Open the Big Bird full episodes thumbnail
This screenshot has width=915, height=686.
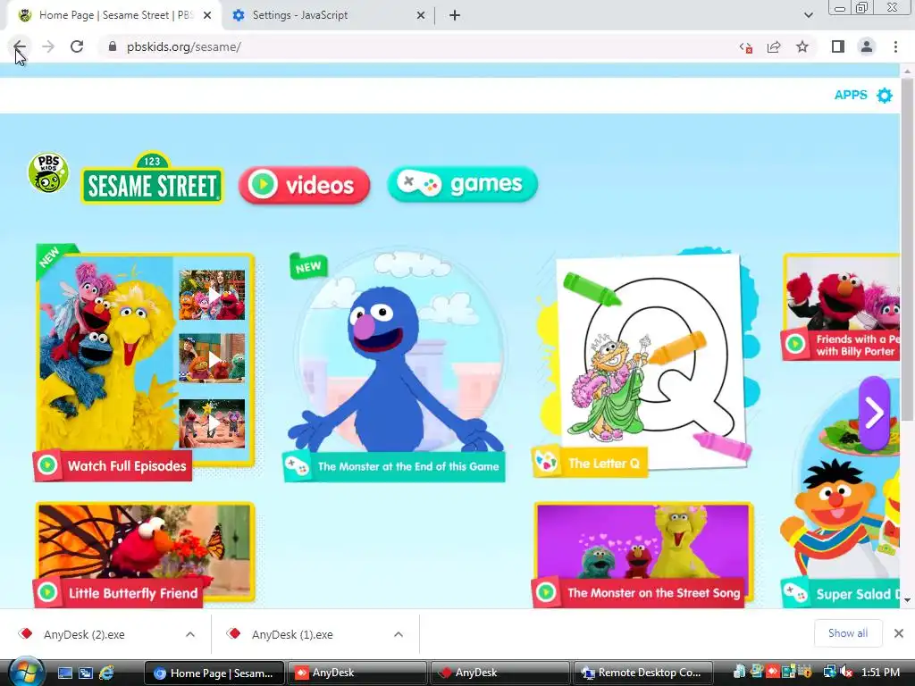105,356
